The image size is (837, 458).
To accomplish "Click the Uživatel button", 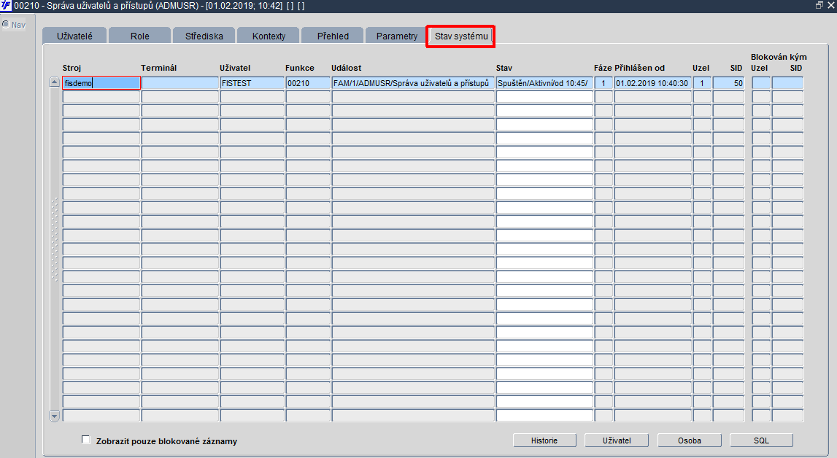I will point(617,440).
